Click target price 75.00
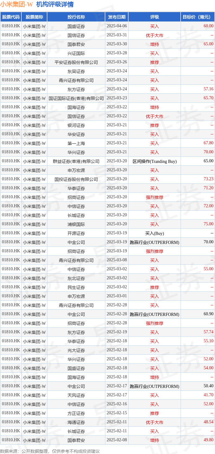Image resolution: width=215 pixels, height=454 pixels. (208, 224)
